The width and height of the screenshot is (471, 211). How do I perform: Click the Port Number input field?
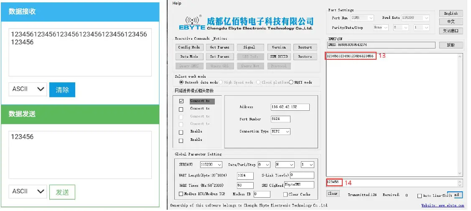[280, 119]
